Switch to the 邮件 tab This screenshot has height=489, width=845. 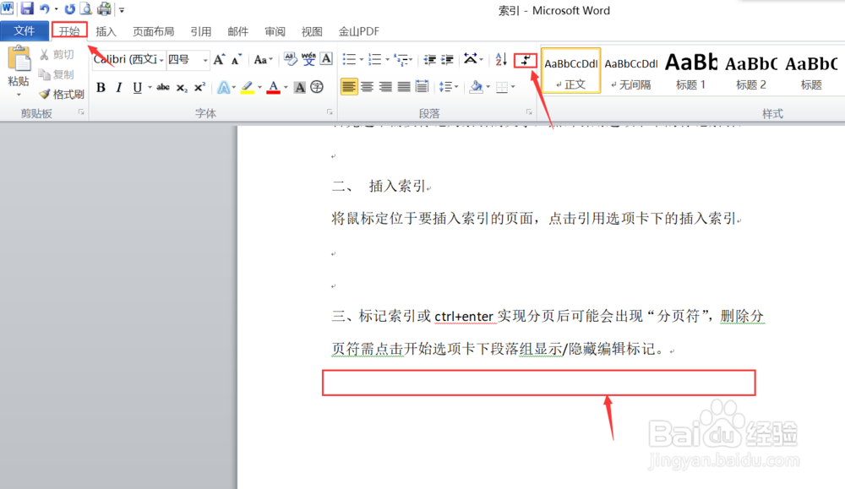point(237,31)
